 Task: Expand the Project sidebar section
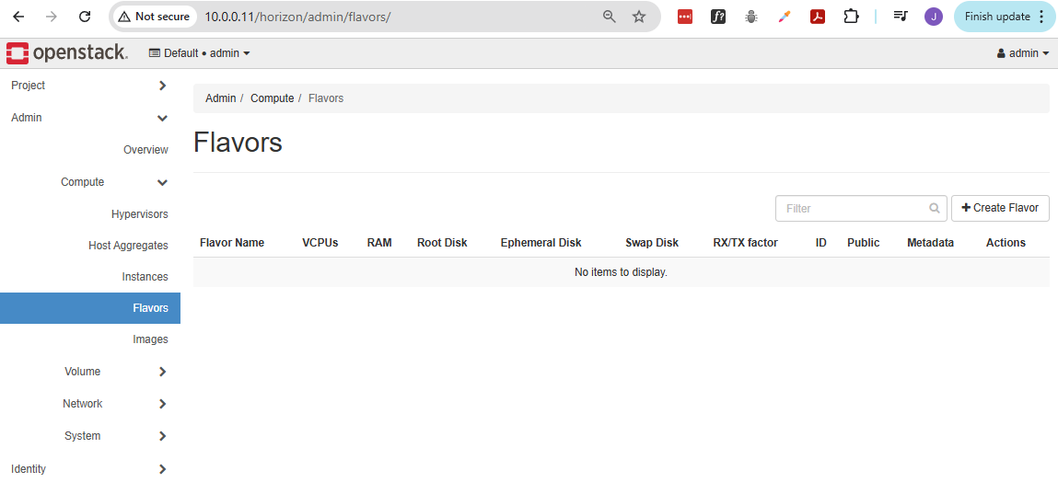(89, 86)
